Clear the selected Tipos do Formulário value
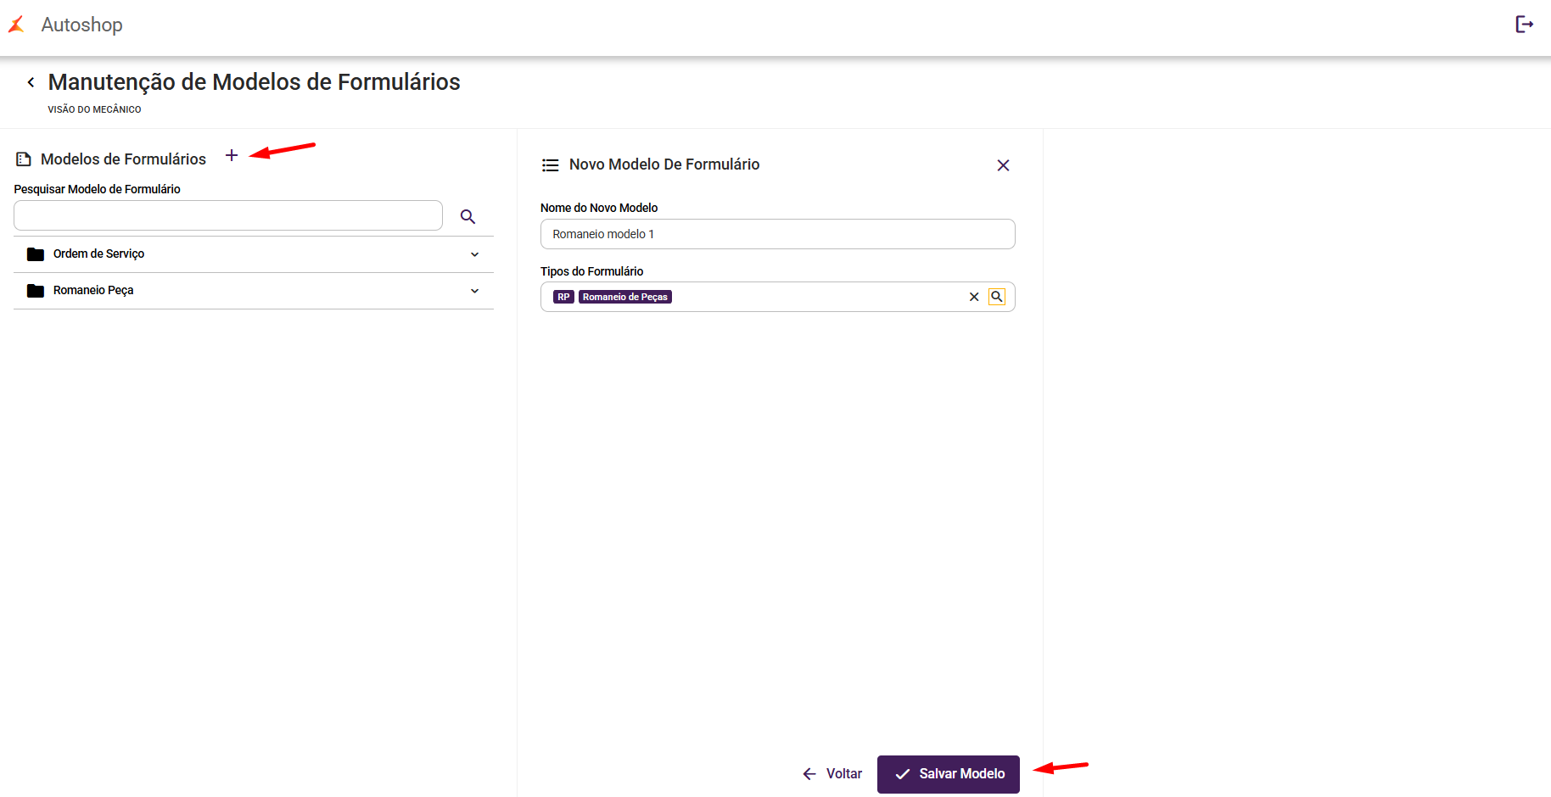This screenshot has width=1551, height=797. click(974, 297)
